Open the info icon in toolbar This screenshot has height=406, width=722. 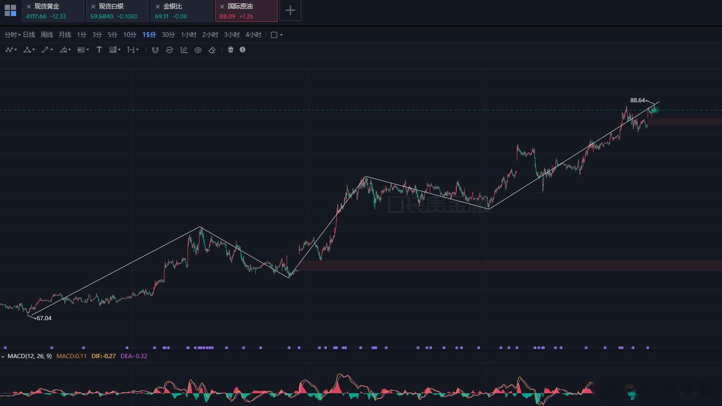tap(243, 50)
